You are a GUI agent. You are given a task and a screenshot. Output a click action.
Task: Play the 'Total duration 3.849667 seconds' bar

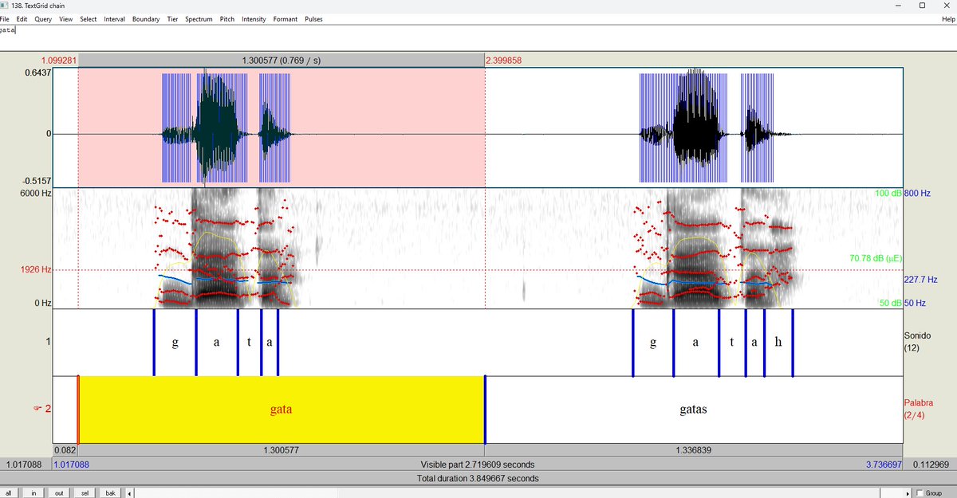(x=478, y=478)
